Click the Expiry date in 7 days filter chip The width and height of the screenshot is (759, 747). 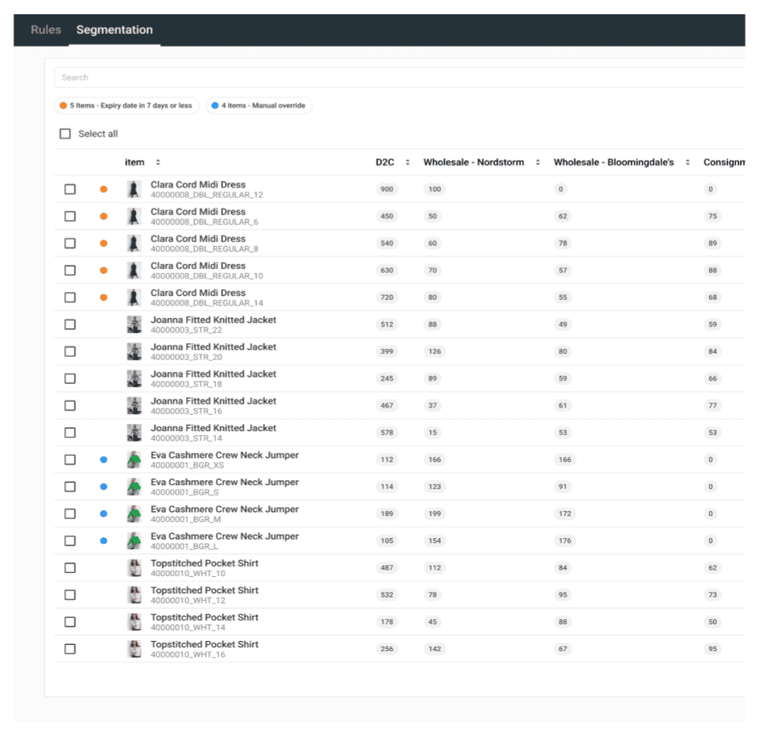(128, 104)
